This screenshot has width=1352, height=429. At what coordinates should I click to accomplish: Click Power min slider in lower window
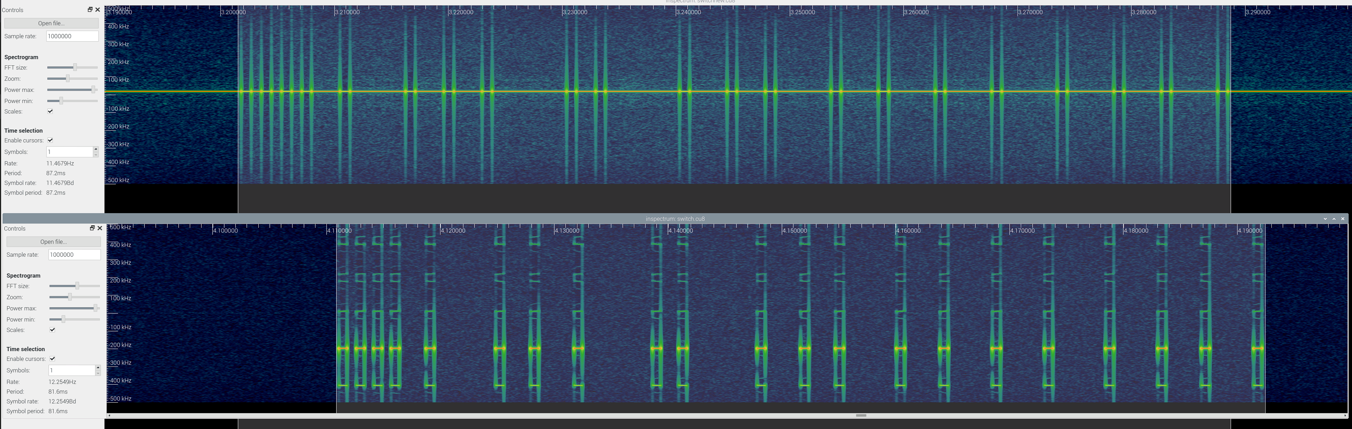point(63,319)
